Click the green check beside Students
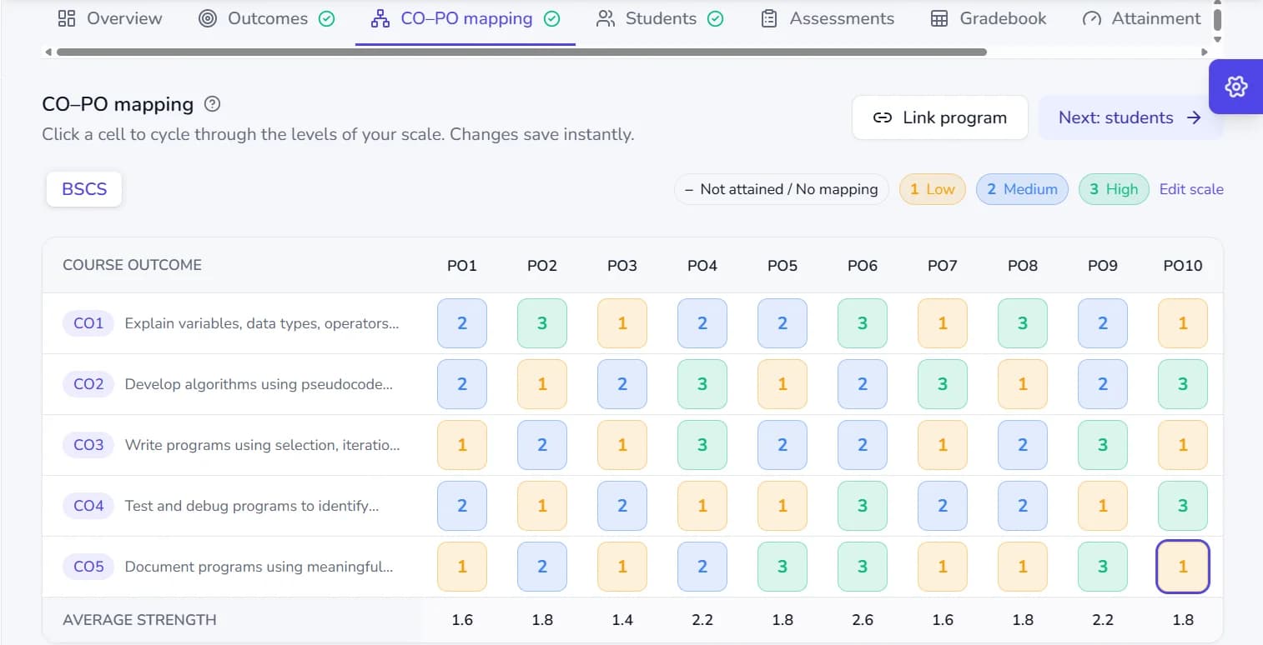The width and height of the screenshot is (1263, 645). [716, 18]
